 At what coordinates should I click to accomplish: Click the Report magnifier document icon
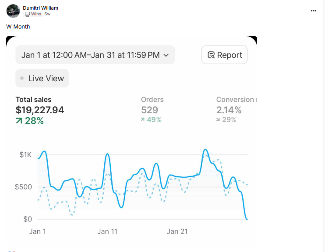pyautogui.click(x=211, y=55)
